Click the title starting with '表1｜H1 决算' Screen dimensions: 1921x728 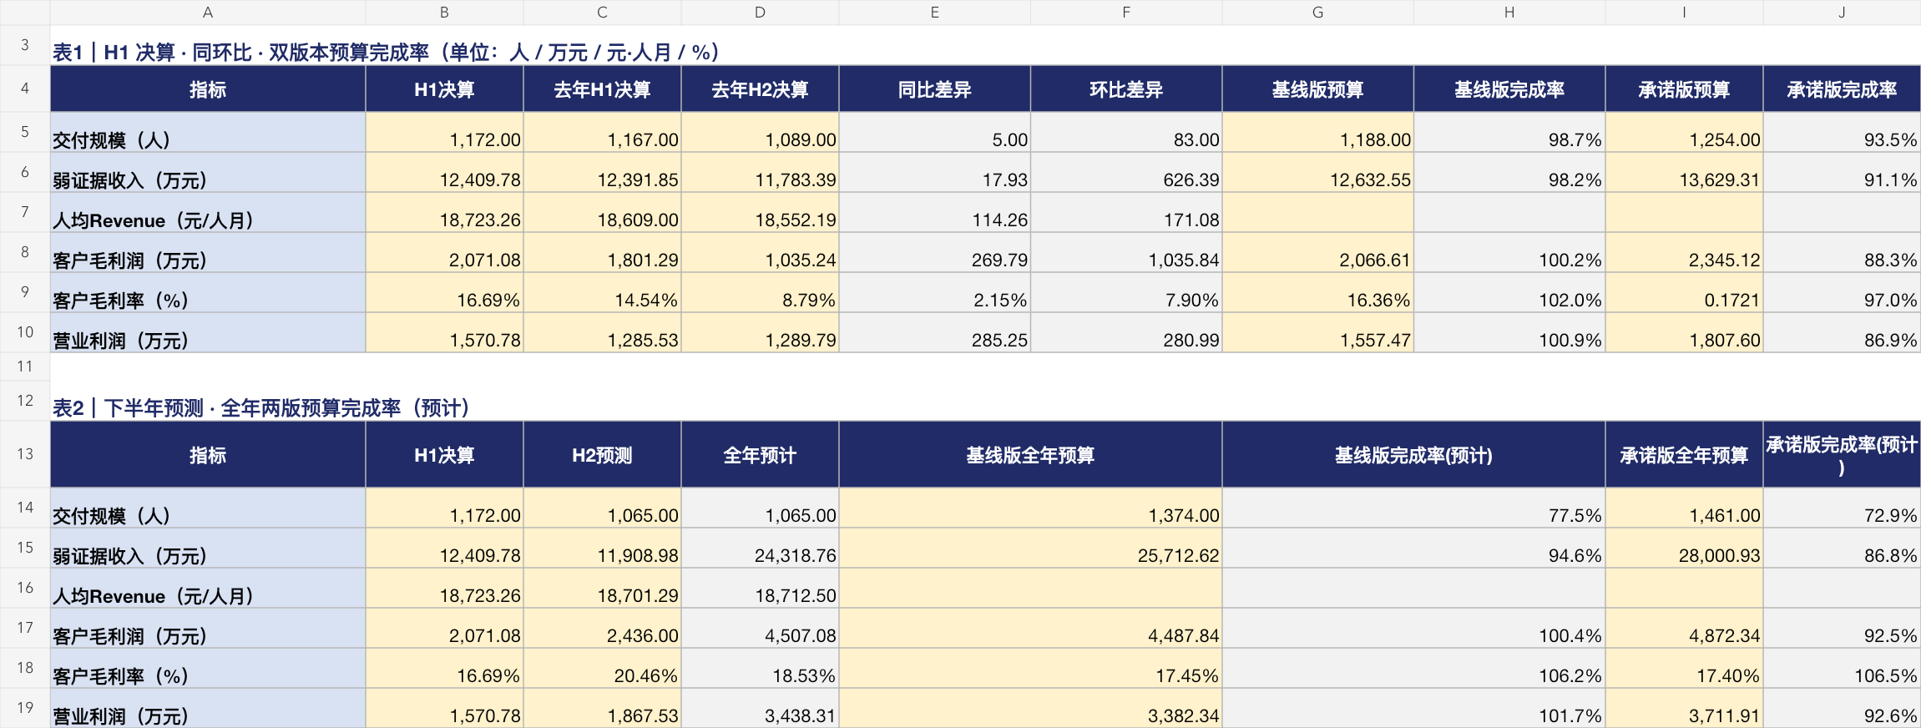(x=386, y=53)
